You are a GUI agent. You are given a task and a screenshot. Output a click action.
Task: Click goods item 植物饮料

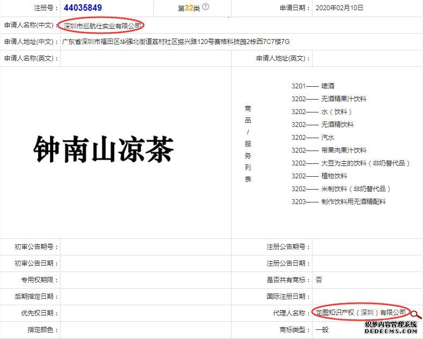[x=334, y=176]
